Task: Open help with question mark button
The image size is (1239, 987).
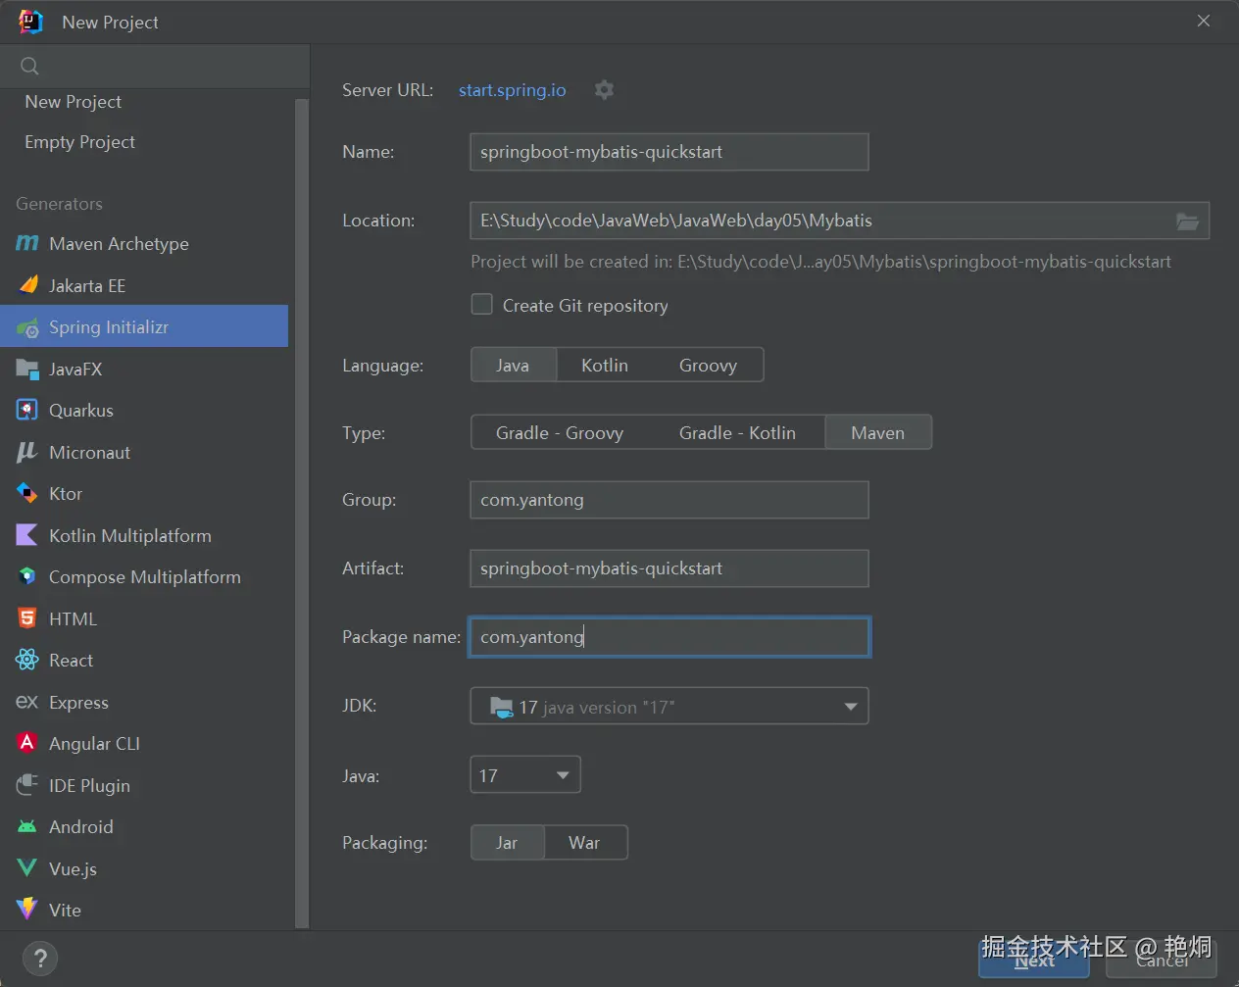Action: (x=40, y=959)
